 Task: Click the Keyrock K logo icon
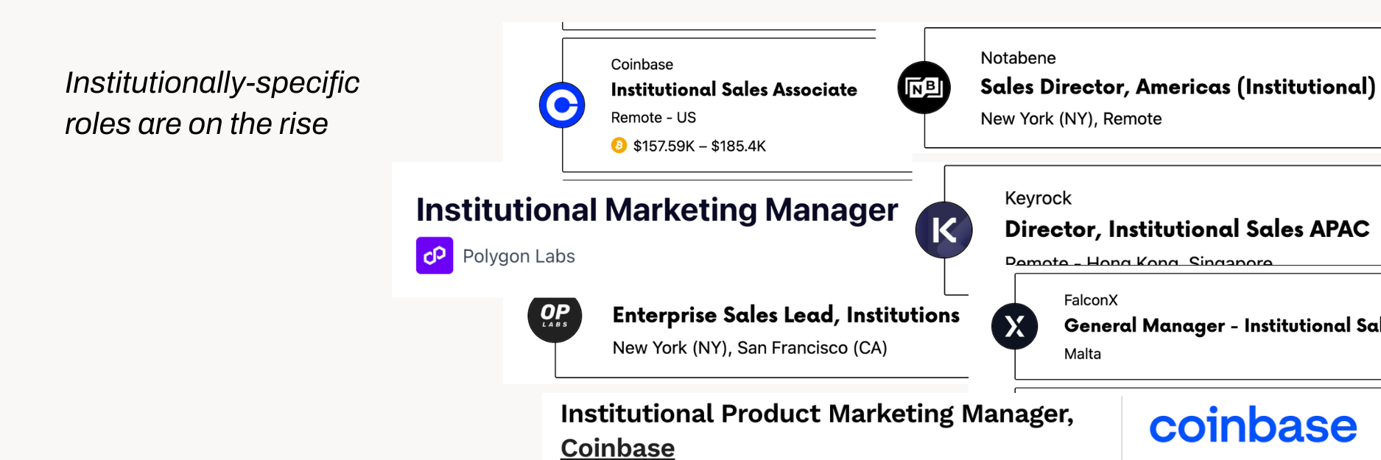(x=943, y=230)
